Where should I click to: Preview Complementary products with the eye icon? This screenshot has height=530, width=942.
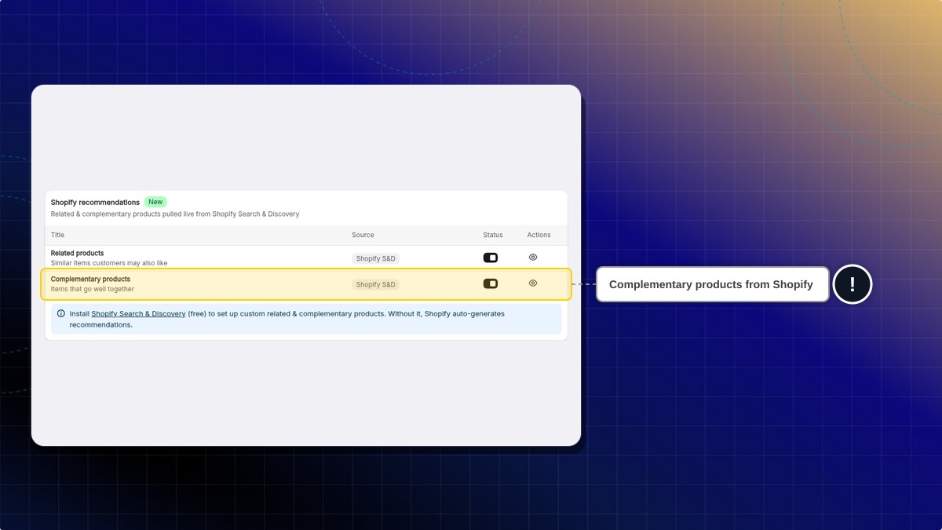[x=533, y=283]
